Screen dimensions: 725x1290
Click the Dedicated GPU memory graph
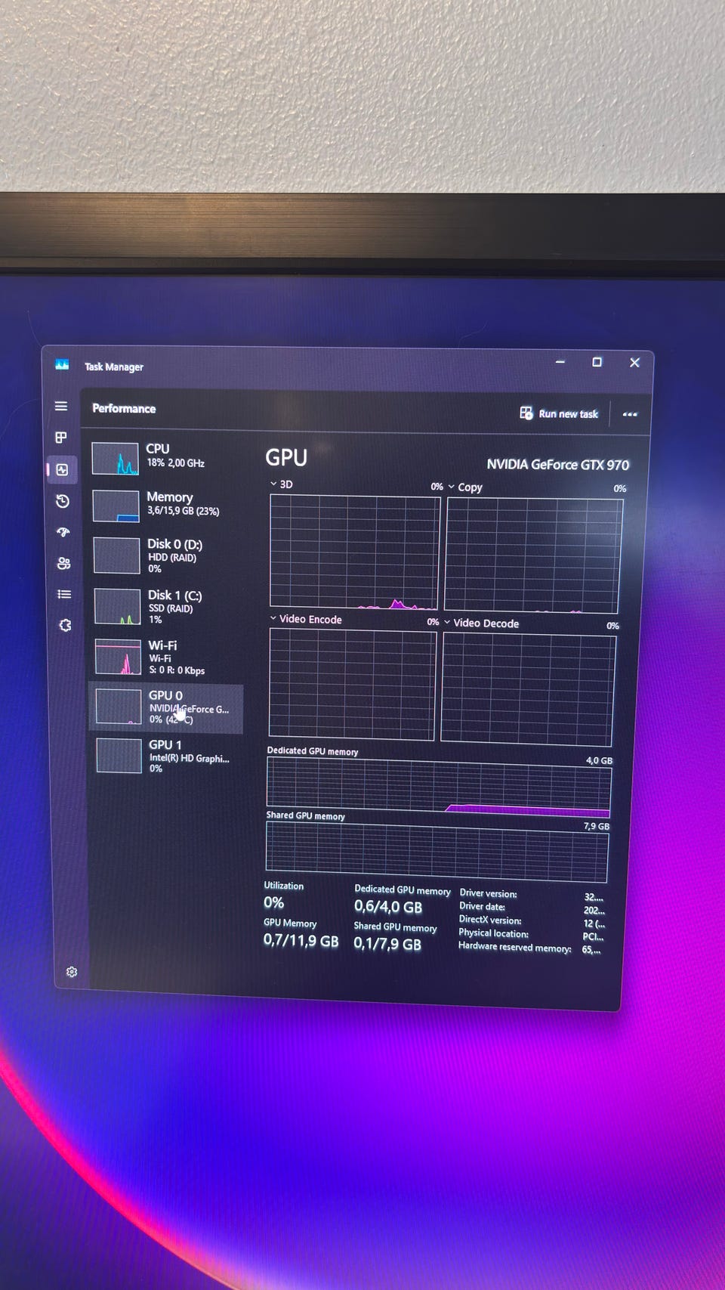point(439,786)
